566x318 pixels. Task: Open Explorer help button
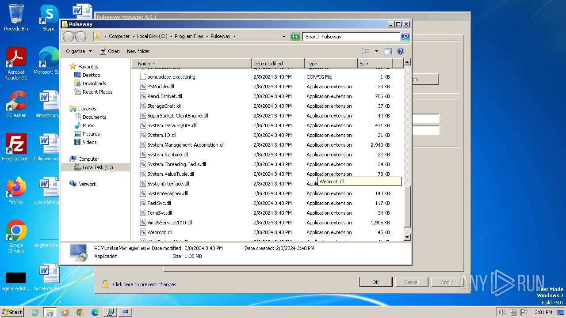401,51
